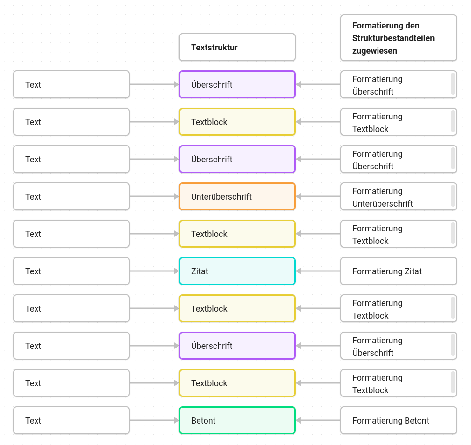
Task: Select the Formatierung Unterüberschrift node
Action: [398, 196]
